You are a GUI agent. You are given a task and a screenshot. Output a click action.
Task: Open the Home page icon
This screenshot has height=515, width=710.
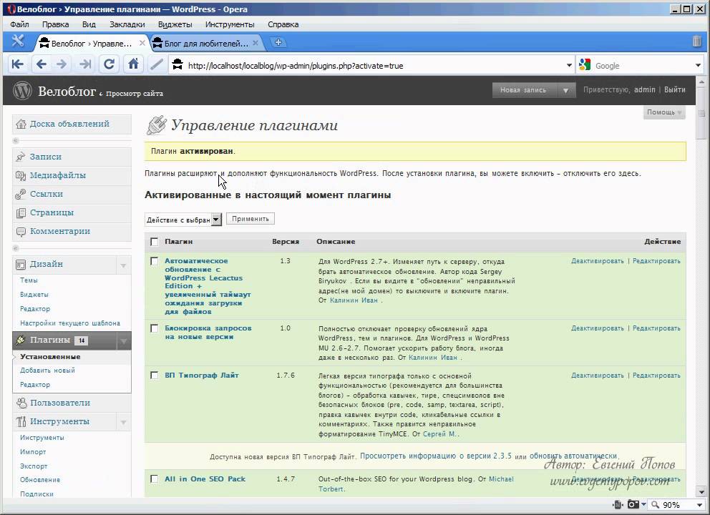click(x=133, y=64)
